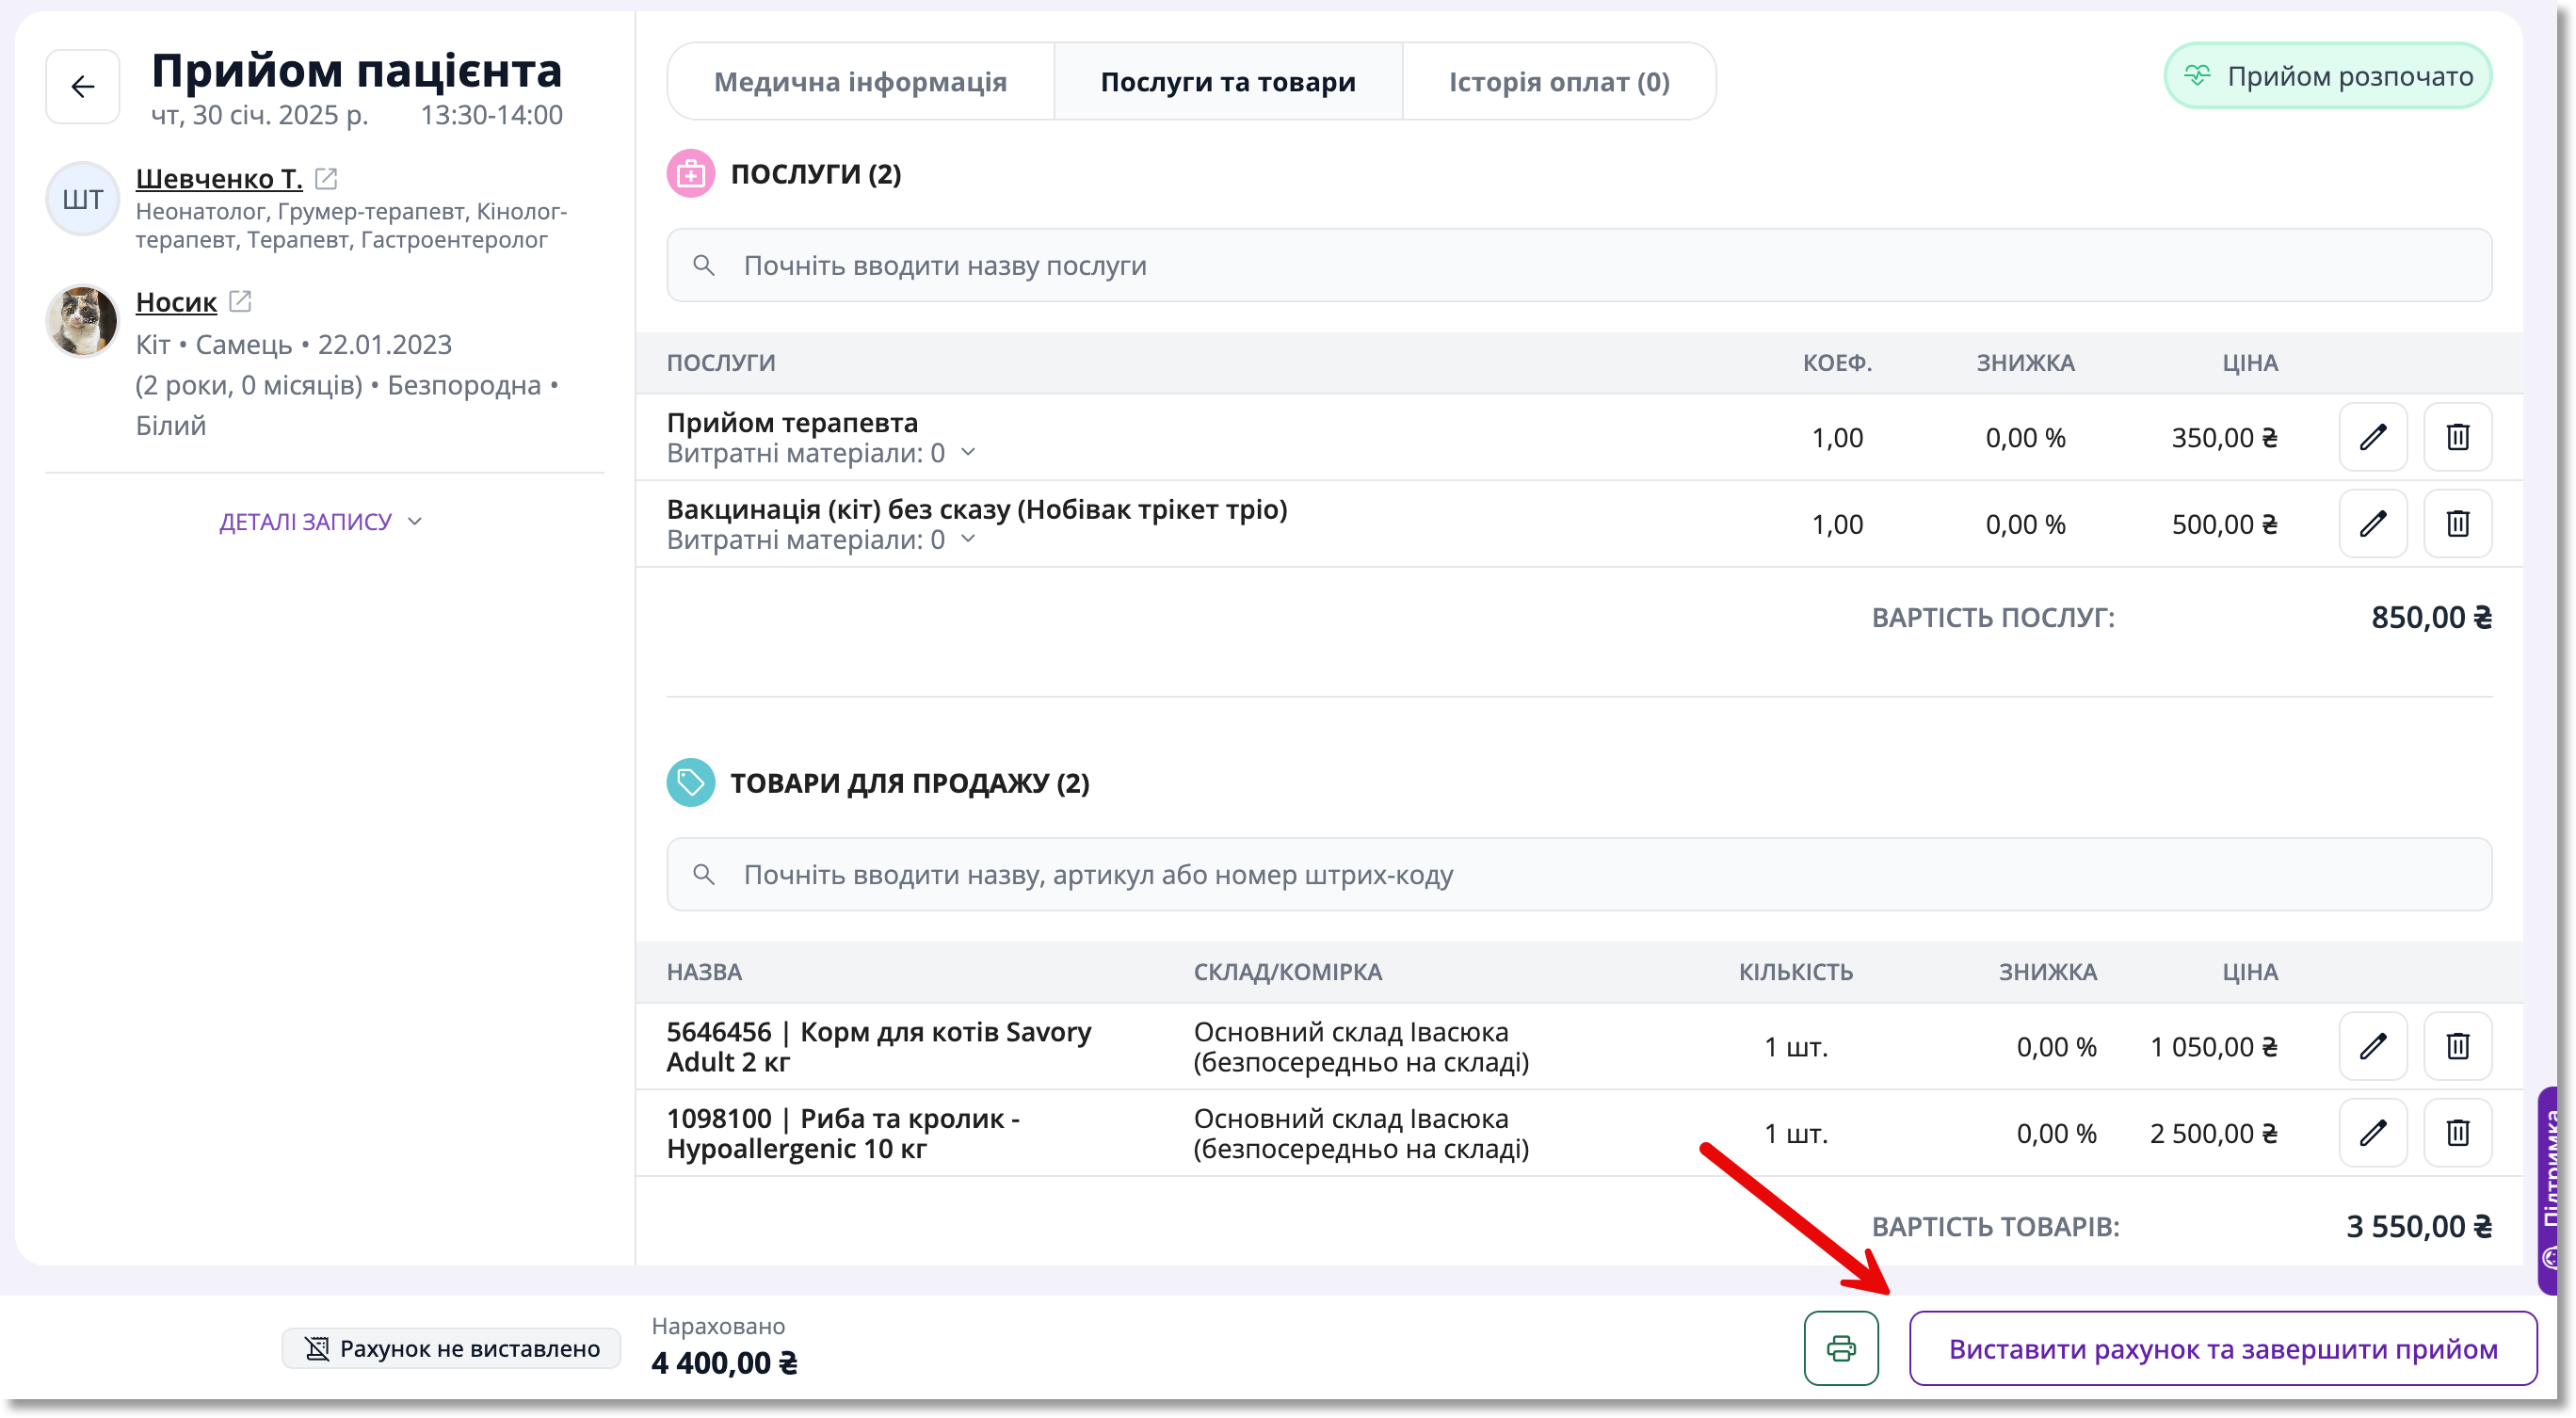The height and width of the screenshot is (1418, 2576).
Task: Click the search icon in the services field
Action: (704, 265)
